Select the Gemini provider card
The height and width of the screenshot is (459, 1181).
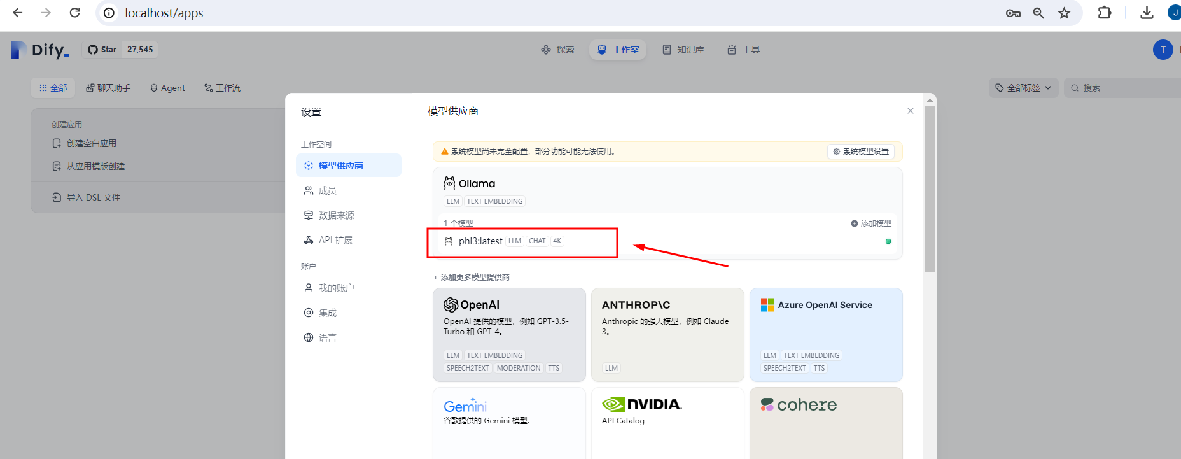[509, 423]
